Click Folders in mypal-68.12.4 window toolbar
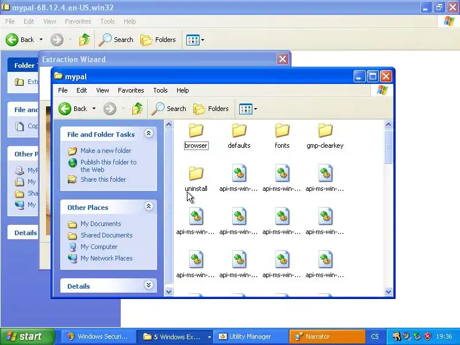The width and height of the screenshot is (460, 345). [158, 40]
